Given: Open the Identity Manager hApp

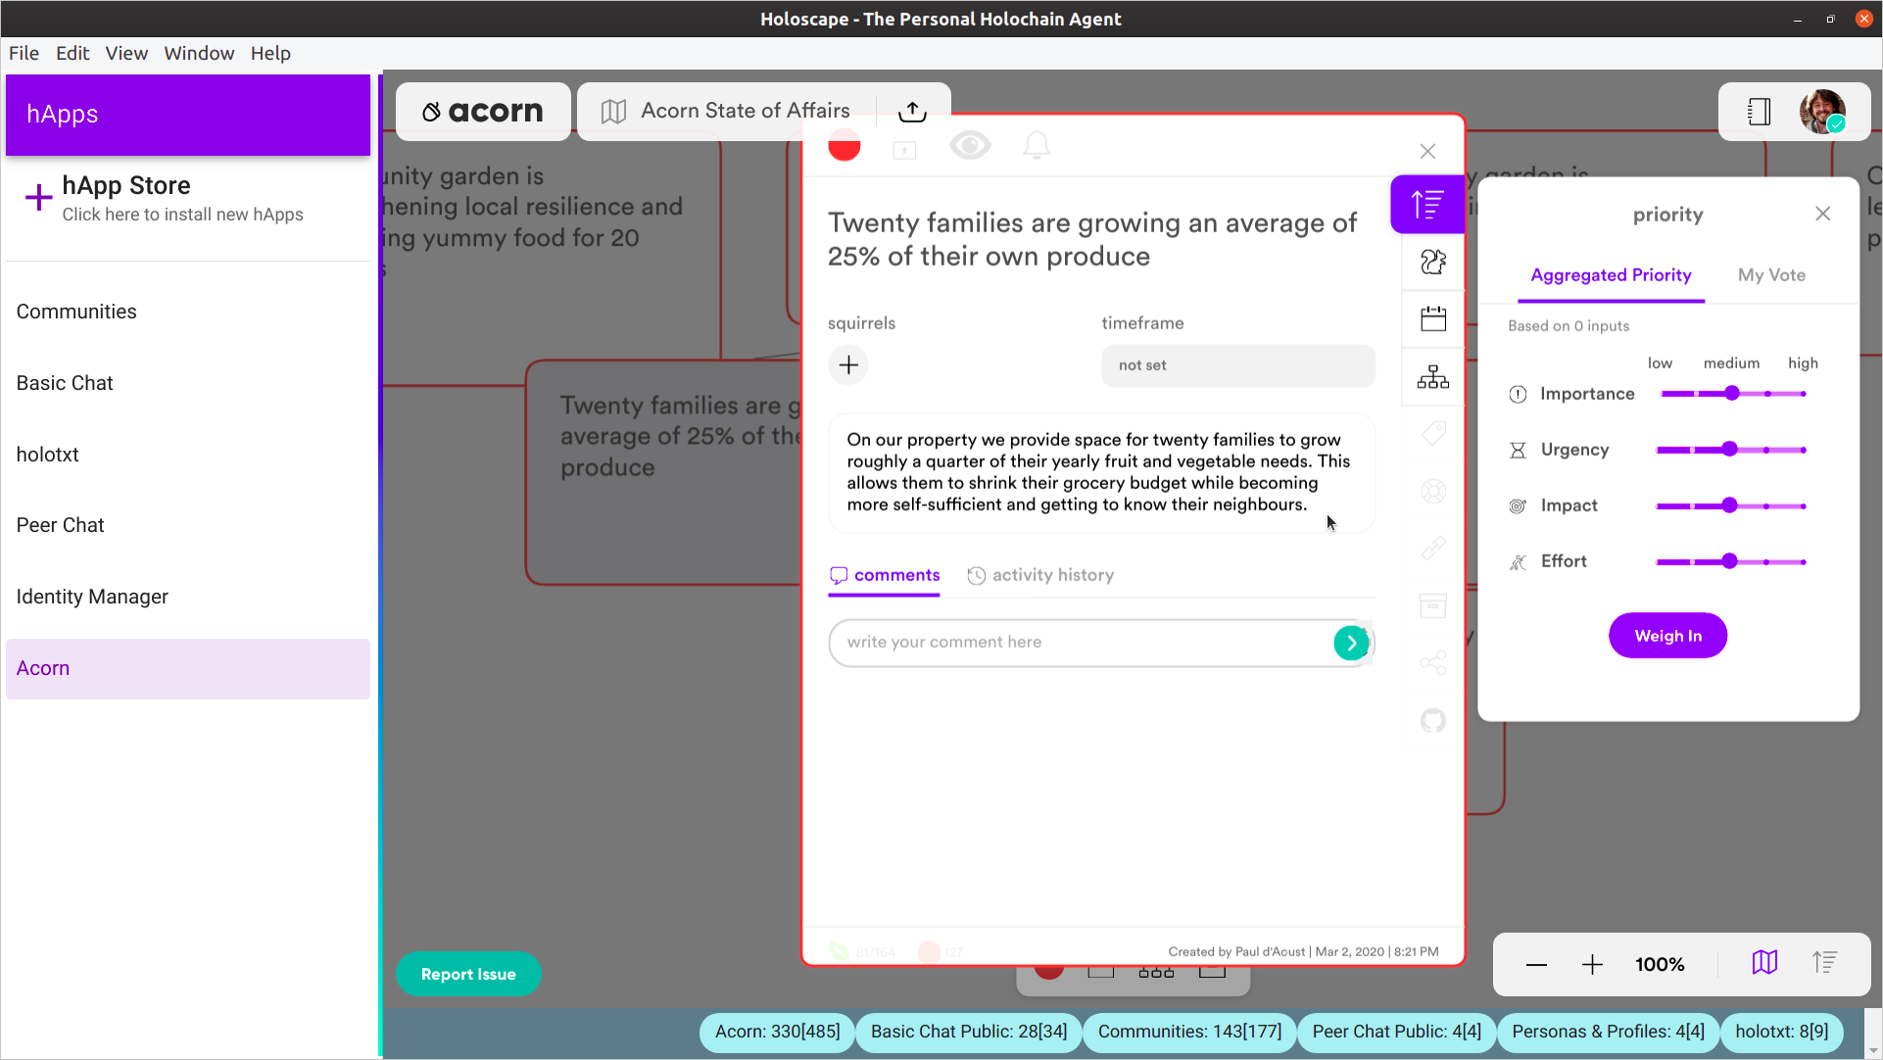Looking at the screenshot, I should 188,597.
